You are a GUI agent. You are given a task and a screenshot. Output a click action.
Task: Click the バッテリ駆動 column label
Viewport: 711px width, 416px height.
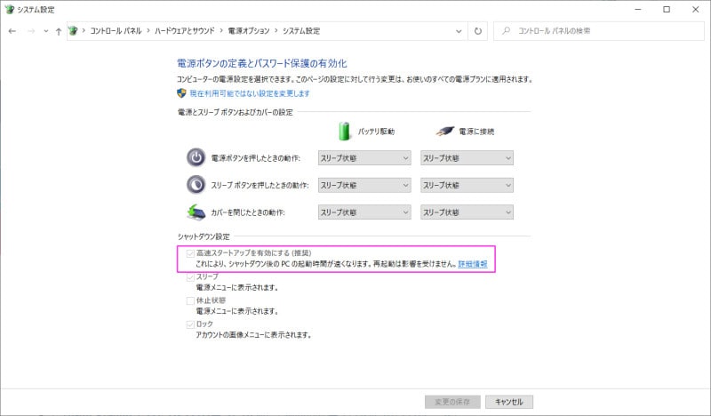point(376,132)
